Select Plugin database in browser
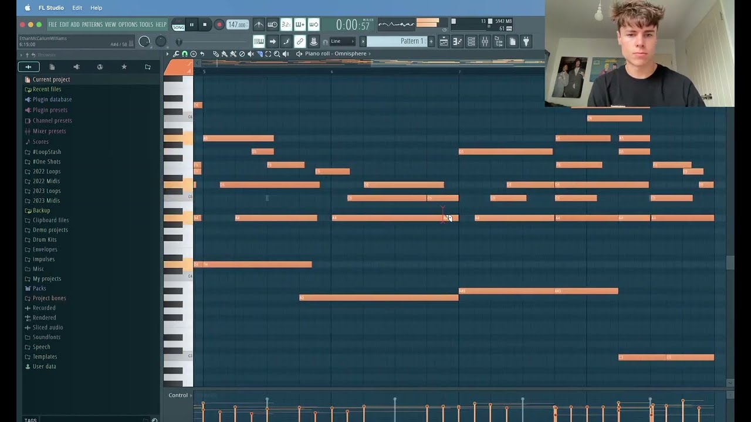The height and width of the screenshot is (422, 751). click(x=52, y=99)
